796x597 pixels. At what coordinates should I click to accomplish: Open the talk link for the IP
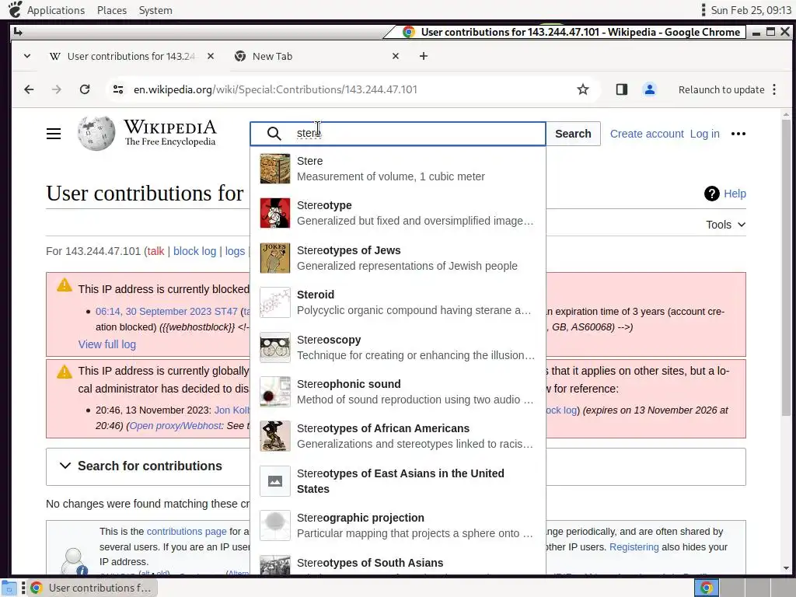[x=155, y=251]
